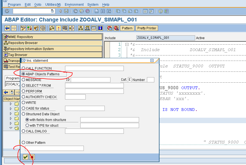The width and height of the screenshot is (246, 165).
Task: Set a breakpoint using the stop icon
Action: coord(58,28)
